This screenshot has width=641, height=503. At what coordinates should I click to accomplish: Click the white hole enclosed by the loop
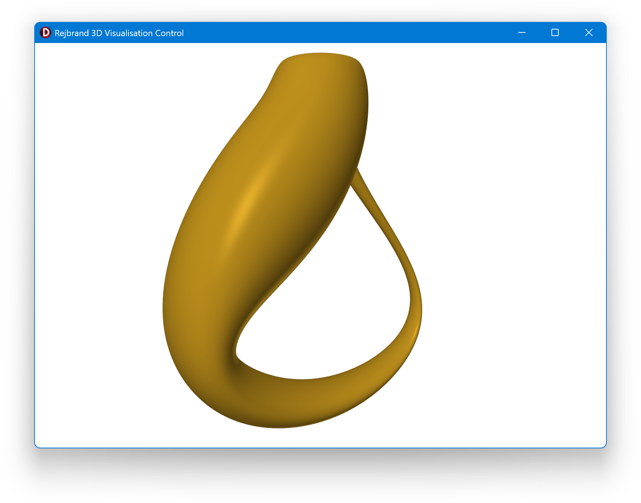(x=328, y=310)
